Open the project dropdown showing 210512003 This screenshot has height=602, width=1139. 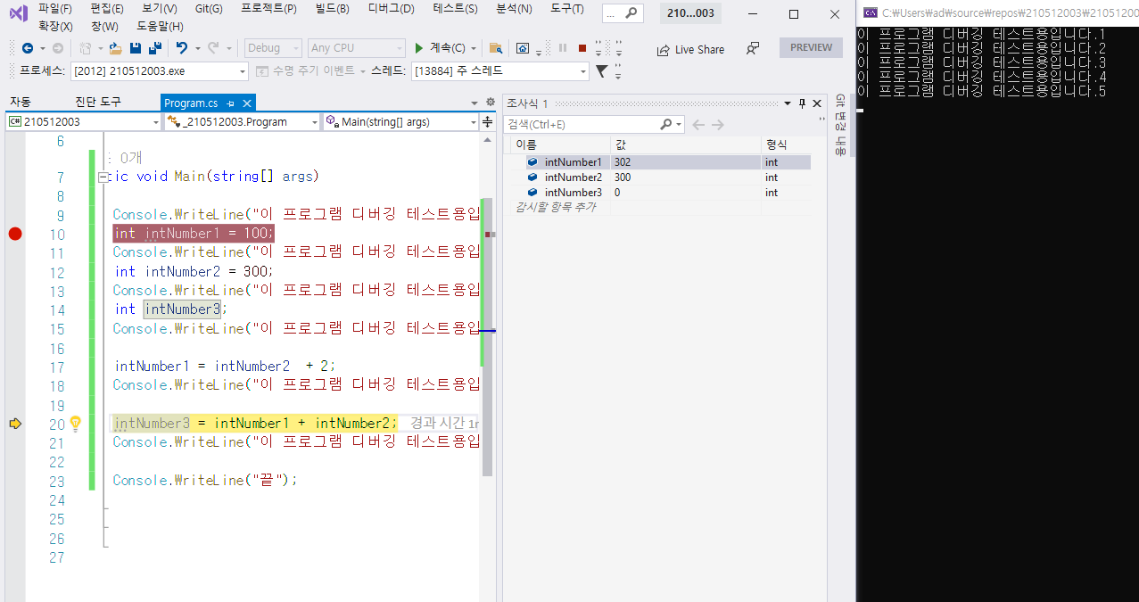coord(83,122)
